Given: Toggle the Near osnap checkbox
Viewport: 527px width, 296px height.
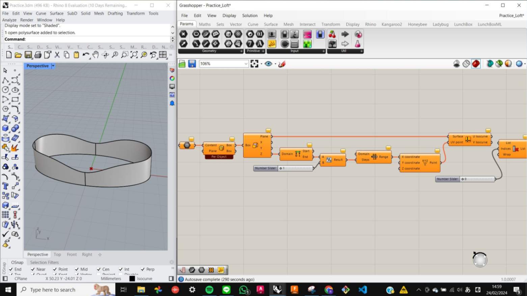Looking at the screenshot, I should point(33,269).
